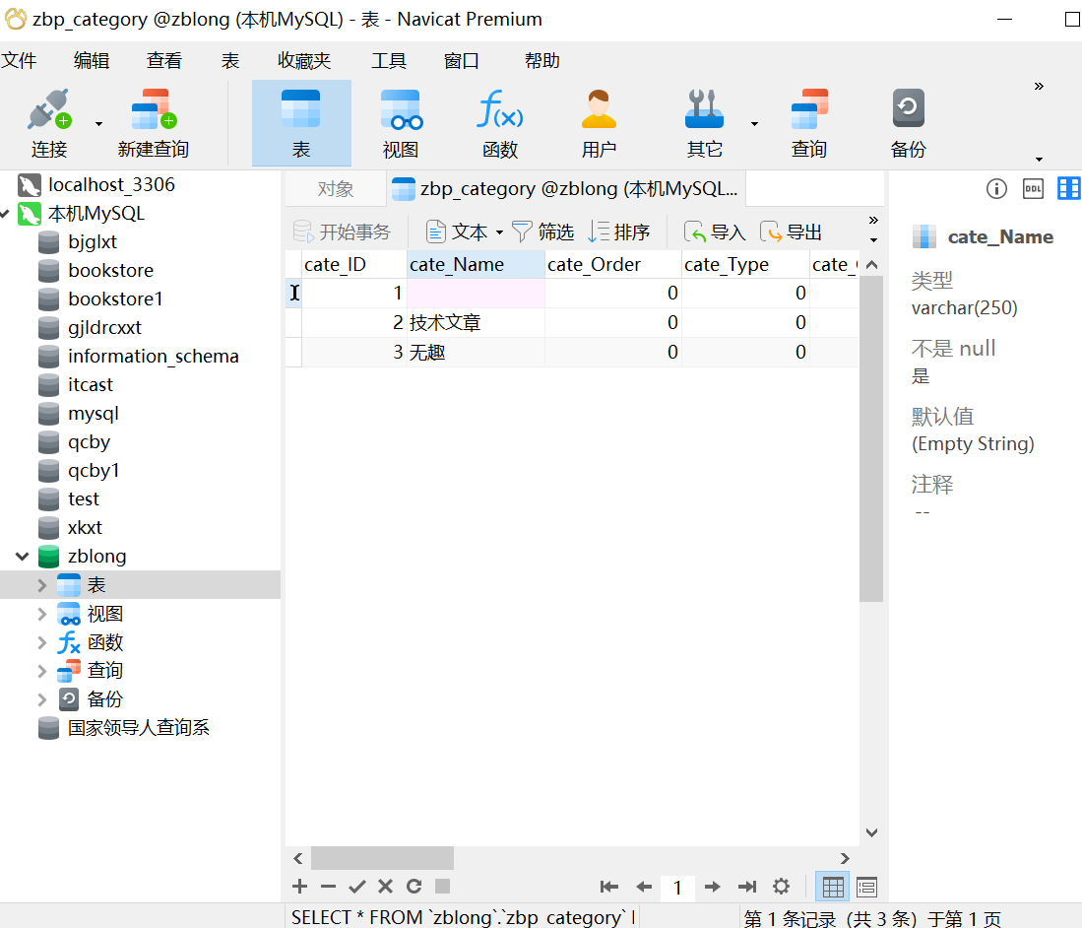Click the 导出 export button

pyautogui.click(x=791, y=232)
